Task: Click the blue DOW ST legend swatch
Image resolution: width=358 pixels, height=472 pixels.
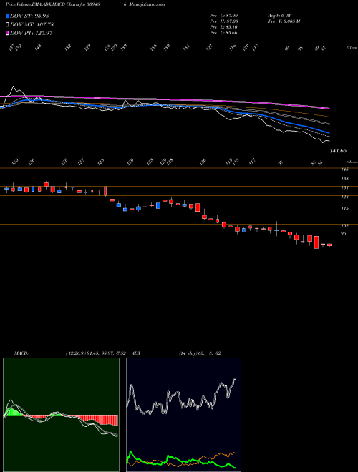Action: coord(7,16)
